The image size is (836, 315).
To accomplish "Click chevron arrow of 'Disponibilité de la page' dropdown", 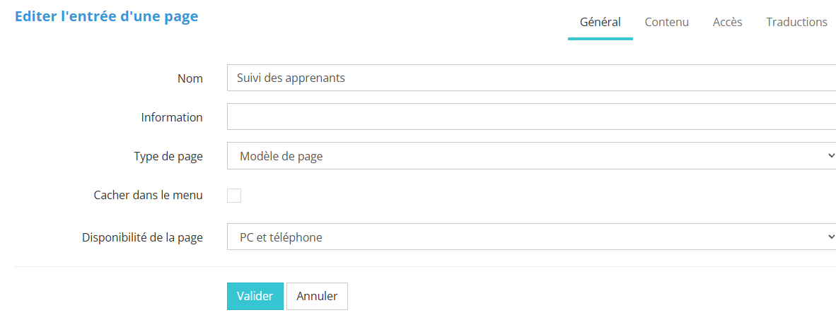I will click(x=831, y=237).
